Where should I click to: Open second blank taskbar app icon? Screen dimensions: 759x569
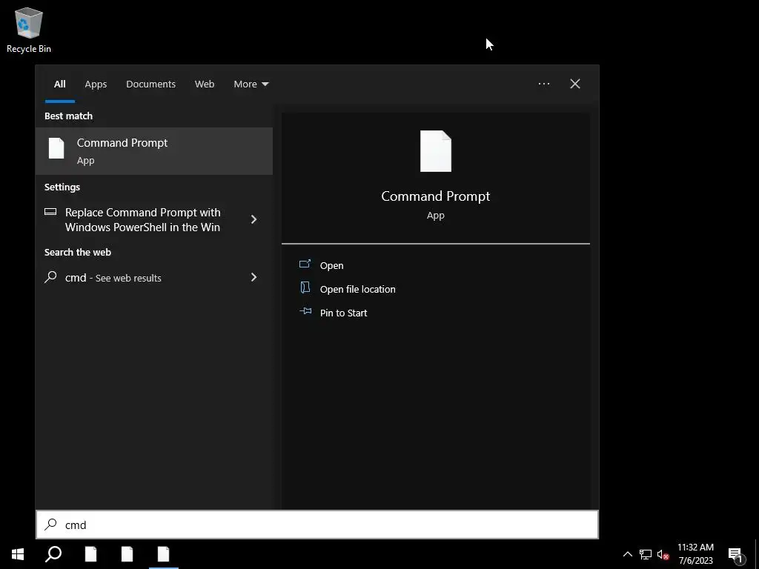(x=127, y=554)
